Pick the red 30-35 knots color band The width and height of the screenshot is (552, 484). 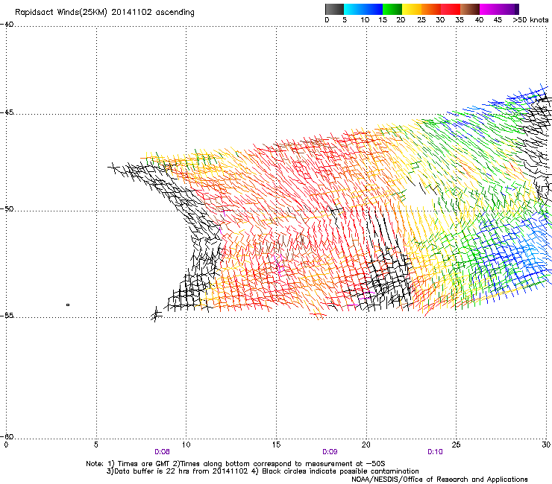click(x=451, y=9)
